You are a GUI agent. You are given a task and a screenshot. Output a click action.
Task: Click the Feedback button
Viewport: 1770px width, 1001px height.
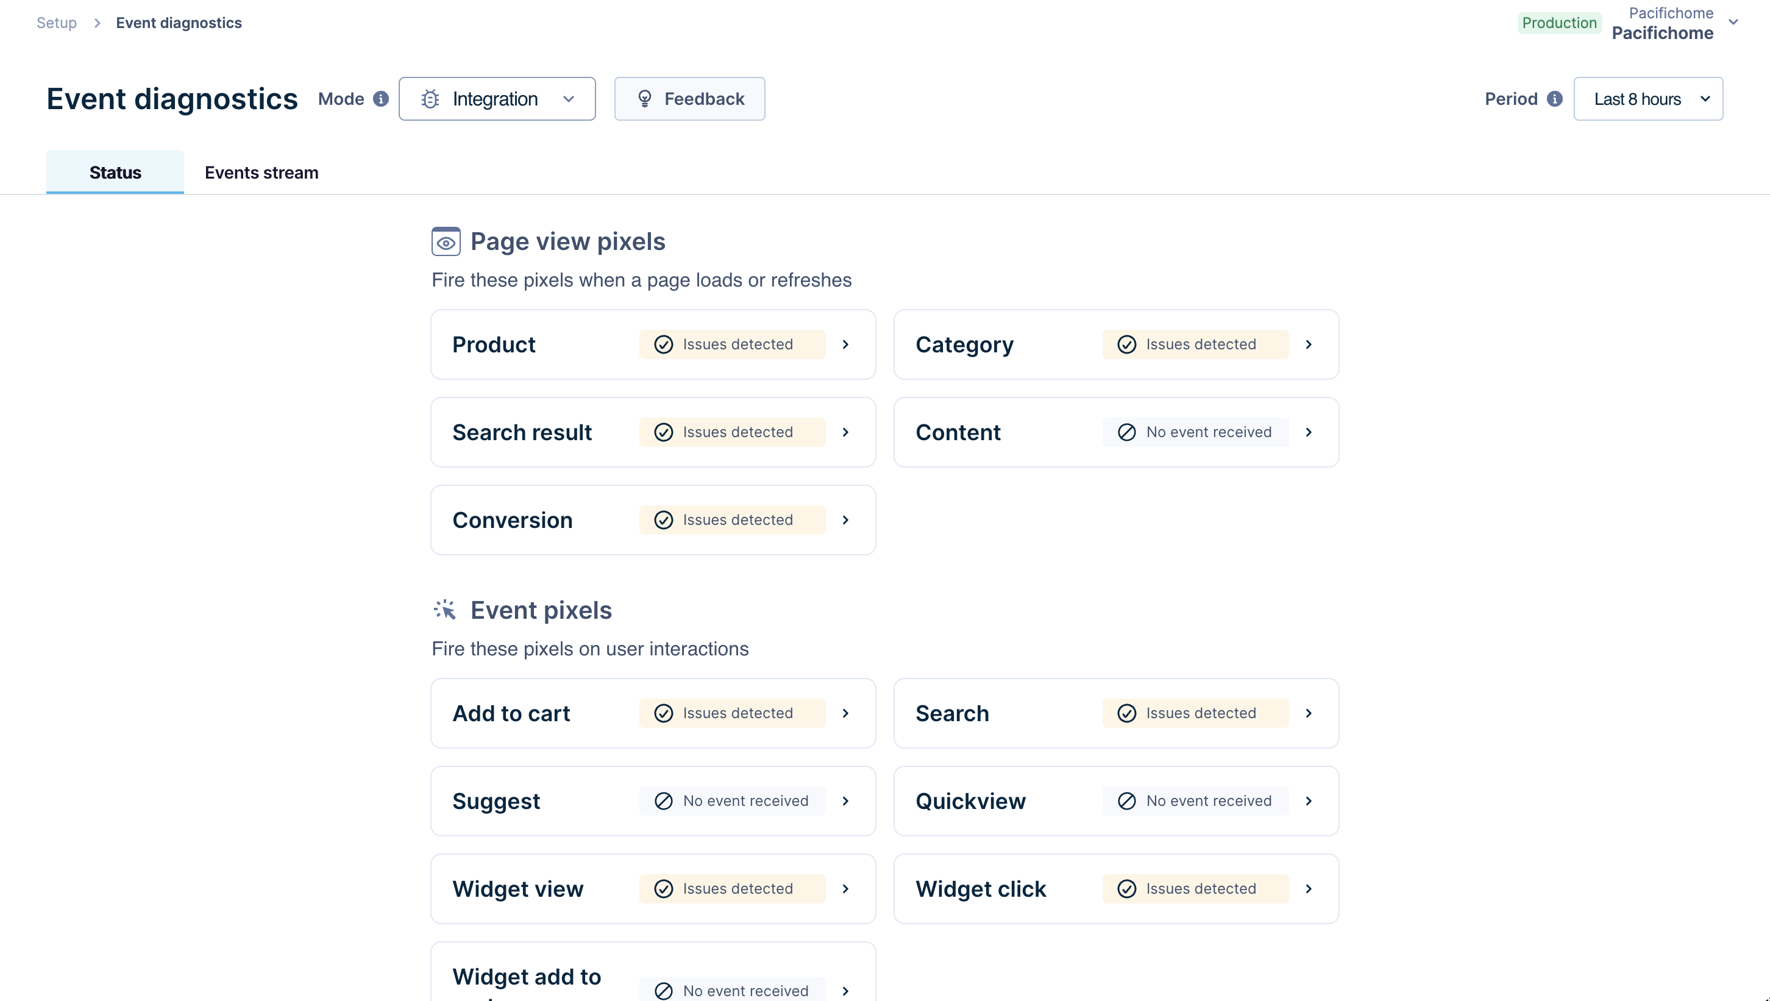pos(689,99)
